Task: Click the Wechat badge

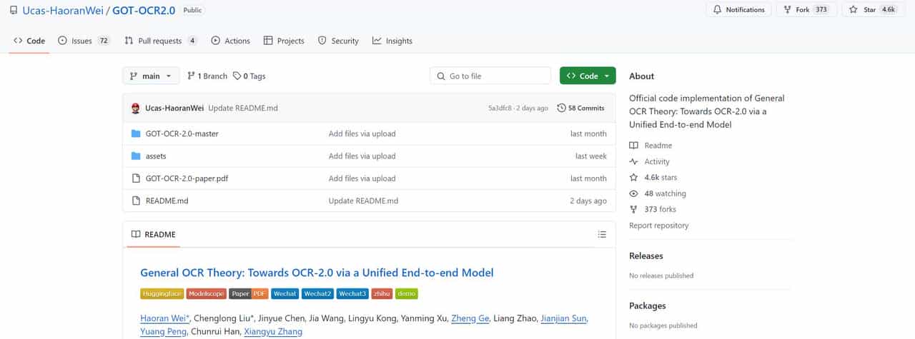Action: pos(285,293)
